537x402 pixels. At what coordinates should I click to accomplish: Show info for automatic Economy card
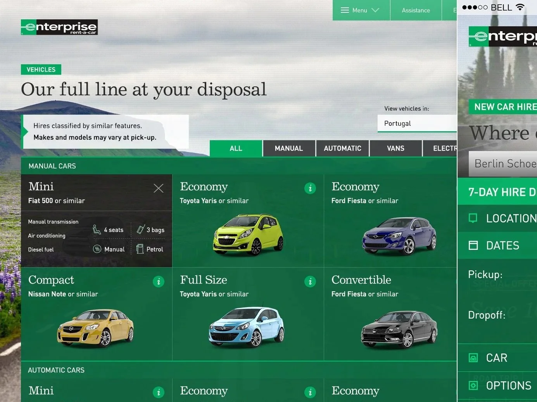(x=310, y=392)
